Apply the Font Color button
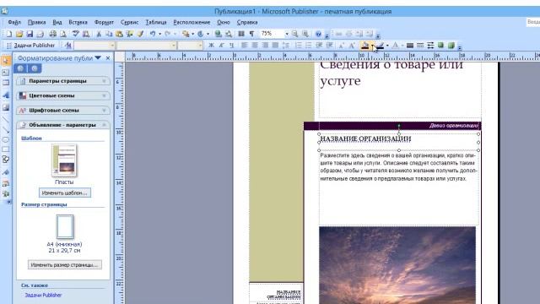 tap(395, 45)
